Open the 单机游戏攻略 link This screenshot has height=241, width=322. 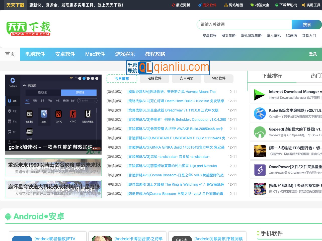(x=251, y=36)
